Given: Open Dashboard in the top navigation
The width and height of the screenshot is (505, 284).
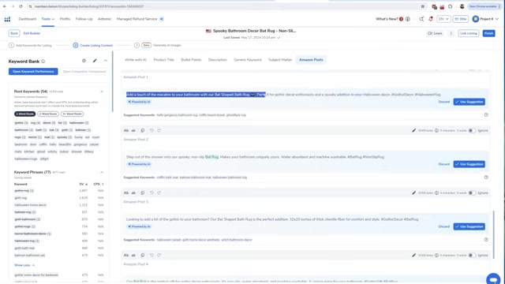Looking at the screenshot, I should [28, 19].
